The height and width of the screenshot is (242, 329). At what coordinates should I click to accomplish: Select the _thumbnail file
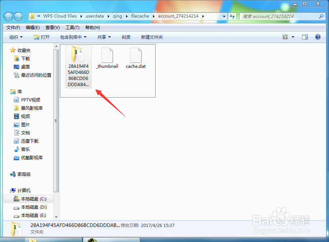tap(107, 58)
